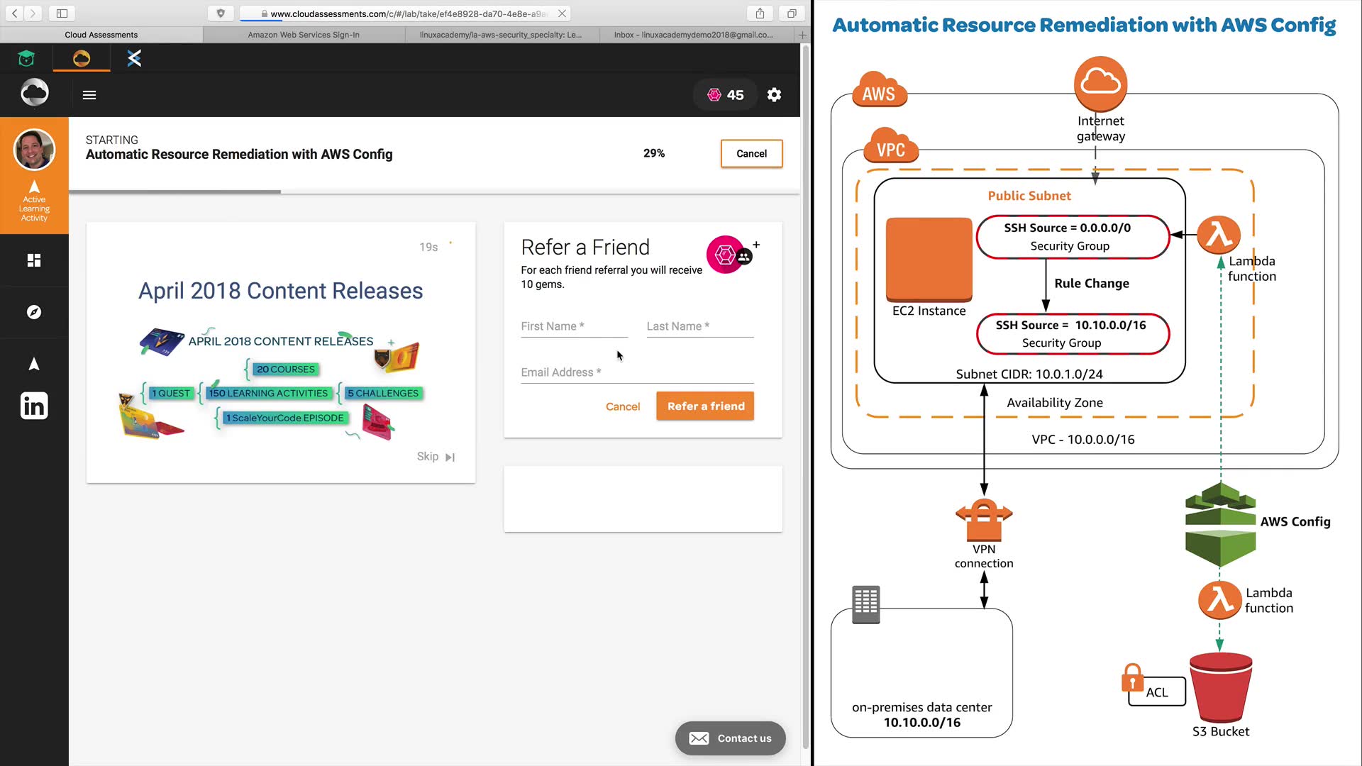Switch to the Inbox Gmail tab
The height and width of the screenshot is (766, 1362).
point(693,35)
